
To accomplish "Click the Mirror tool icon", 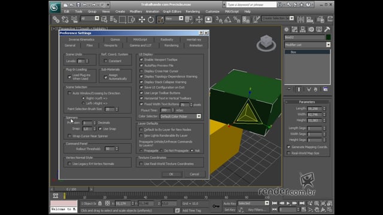I will click(x=300, y=20).
